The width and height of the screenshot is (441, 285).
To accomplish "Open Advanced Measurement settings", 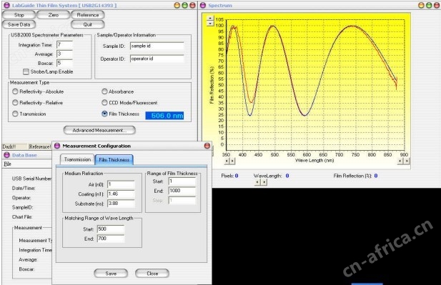I will pos(99,130).
